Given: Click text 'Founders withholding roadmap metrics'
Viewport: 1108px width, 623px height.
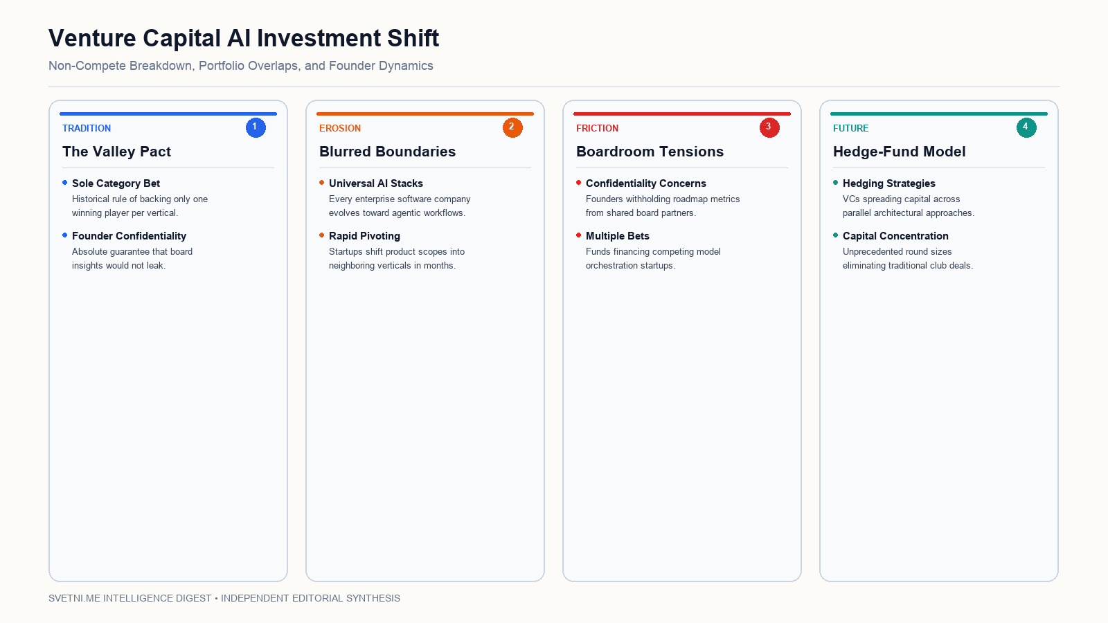Looking at the screenshot, I should [663, 199].
